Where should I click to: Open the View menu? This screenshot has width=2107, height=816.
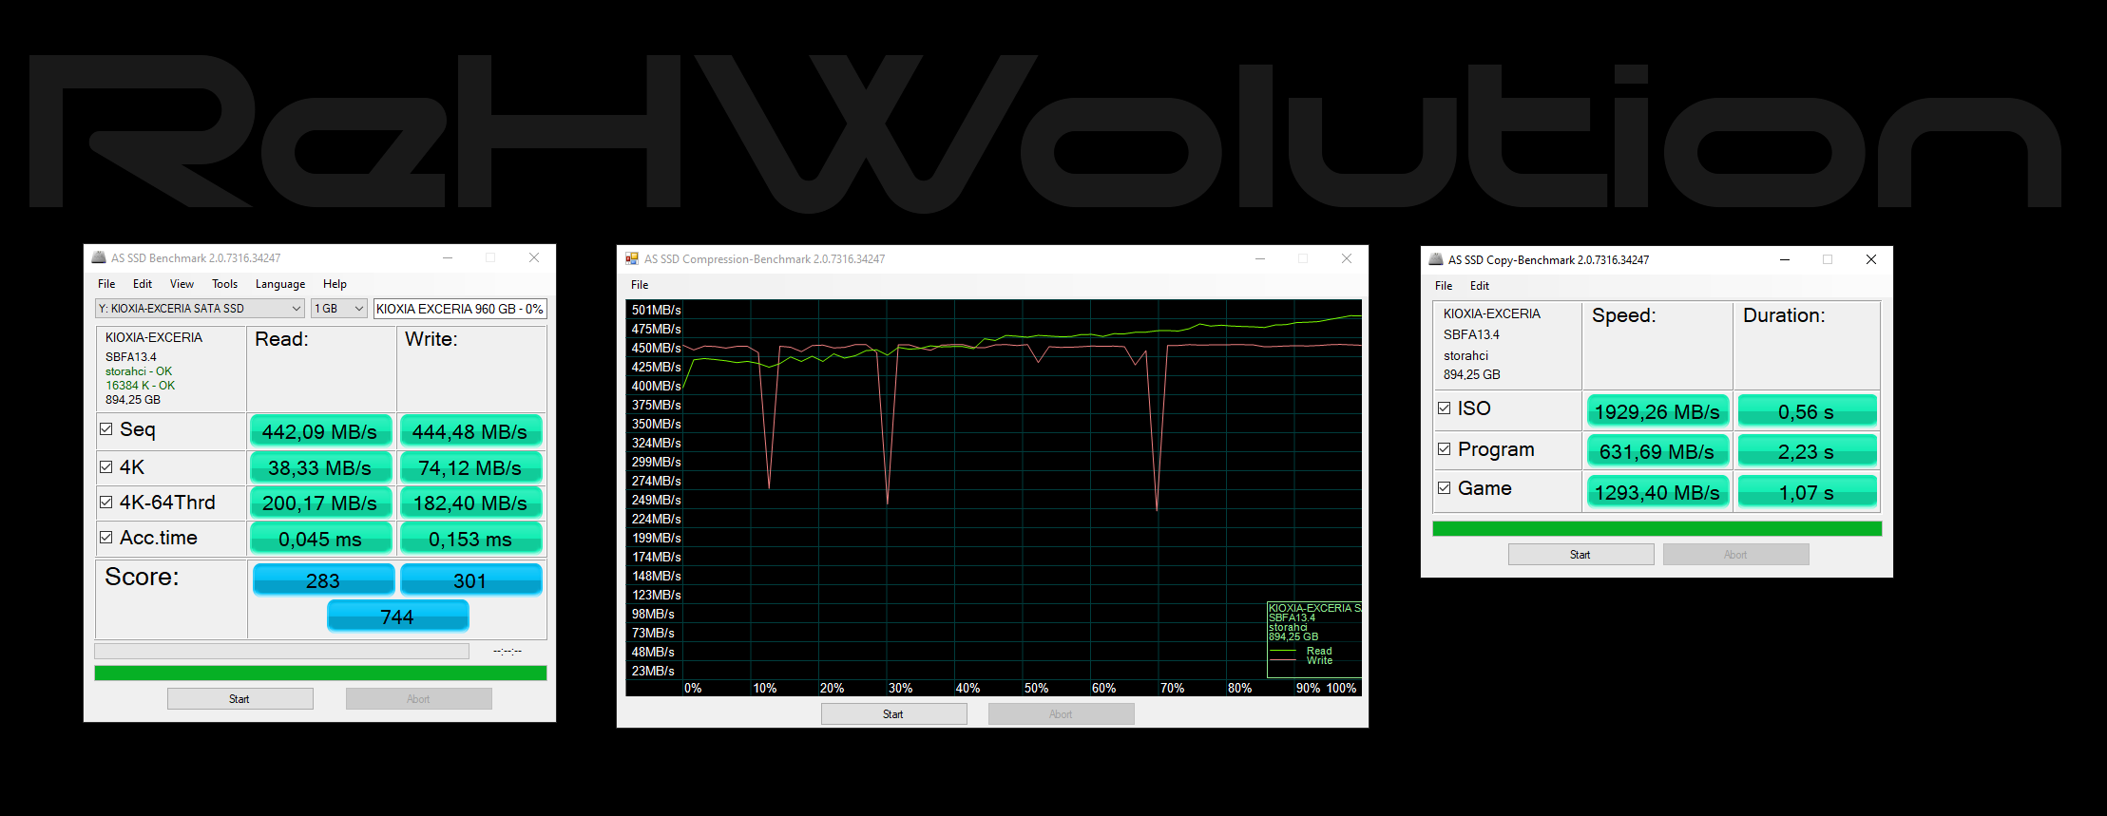click(x=182, y=284)
